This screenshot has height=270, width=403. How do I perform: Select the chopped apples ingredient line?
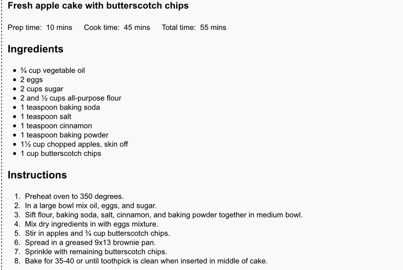pos(74,144)
